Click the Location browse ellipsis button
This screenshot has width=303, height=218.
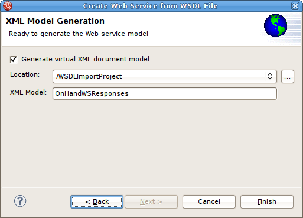pyautogui.click(x=288, y=76)
